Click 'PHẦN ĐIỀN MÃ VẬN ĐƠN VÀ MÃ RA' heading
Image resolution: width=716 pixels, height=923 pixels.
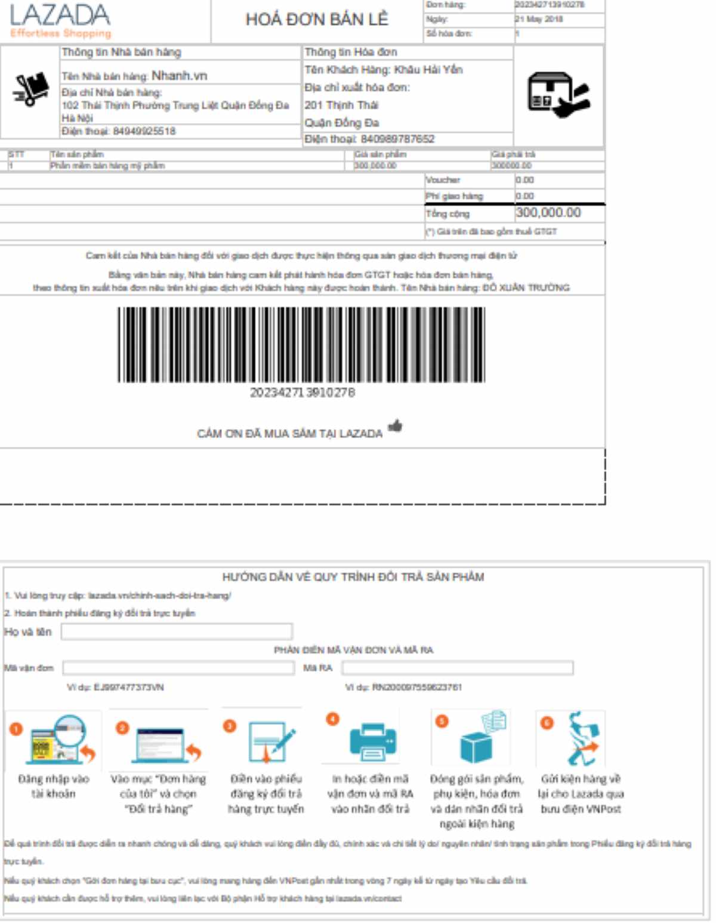(354, 650)
